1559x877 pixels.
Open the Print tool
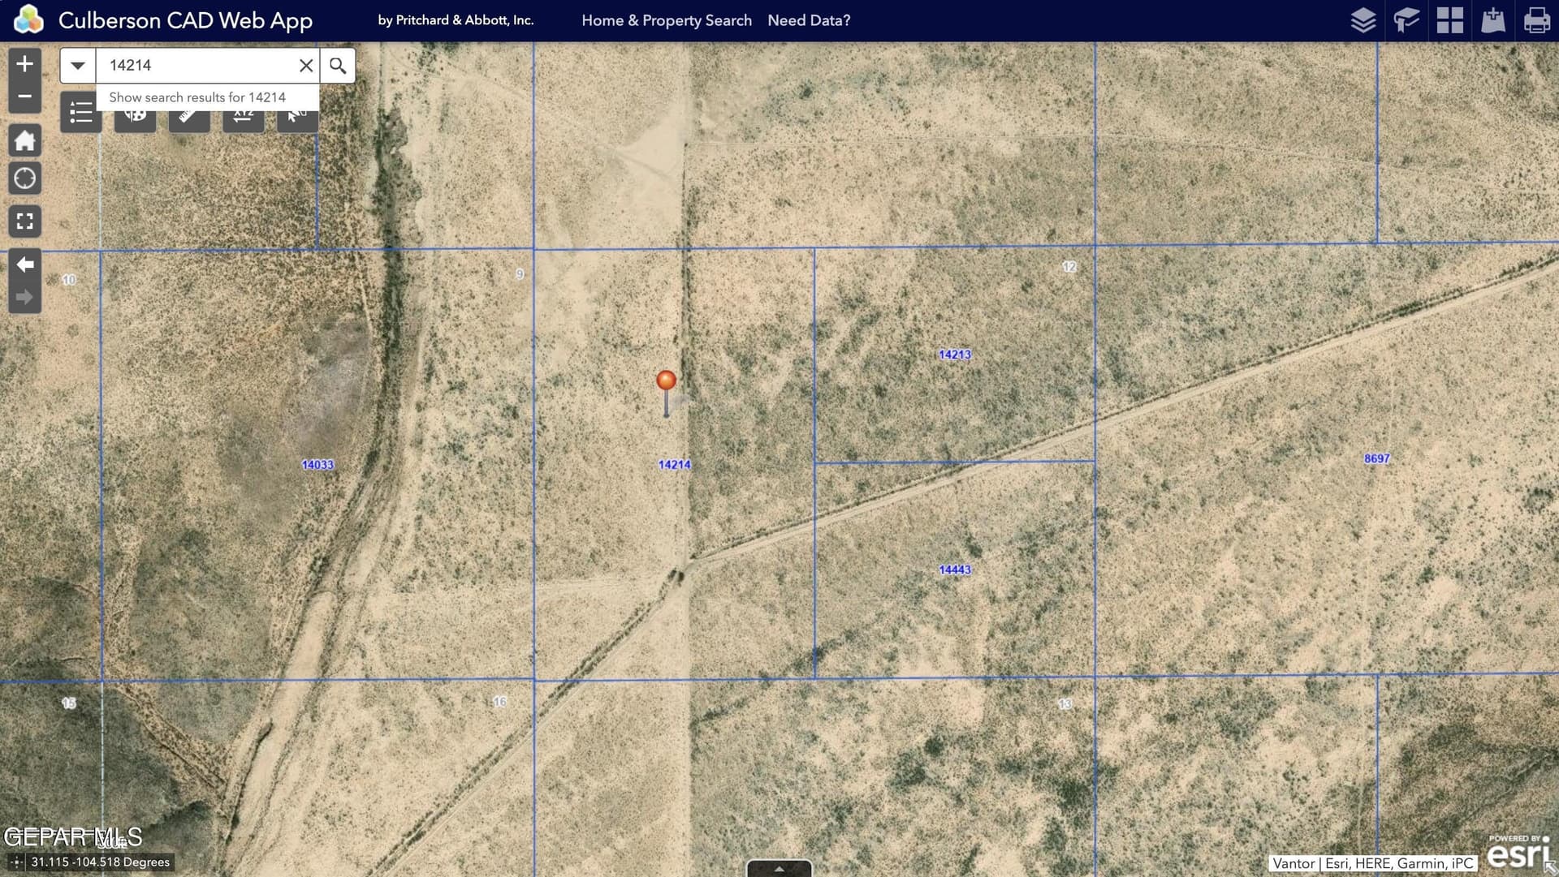coord(1539,20)
